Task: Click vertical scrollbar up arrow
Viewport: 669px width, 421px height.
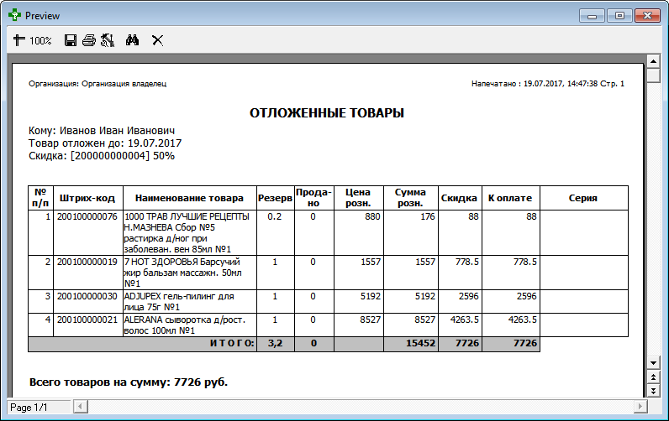Action: coord(653,61)
